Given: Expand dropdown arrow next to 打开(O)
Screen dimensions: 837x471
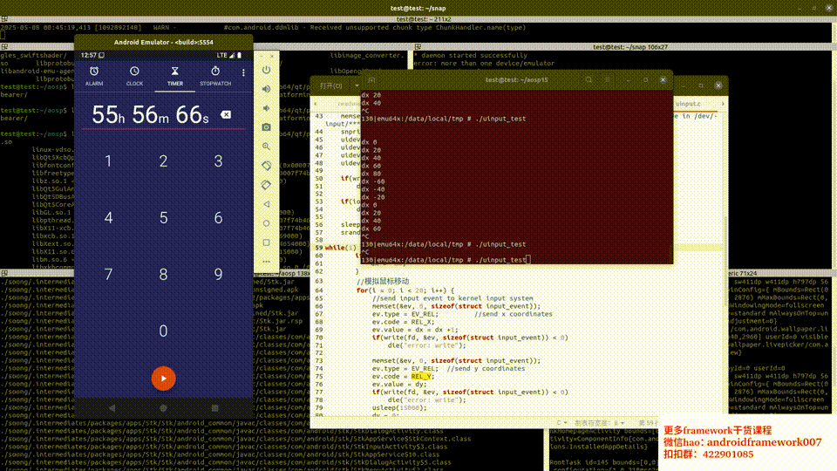Looking at the screenshot, I should coord(357,85).
